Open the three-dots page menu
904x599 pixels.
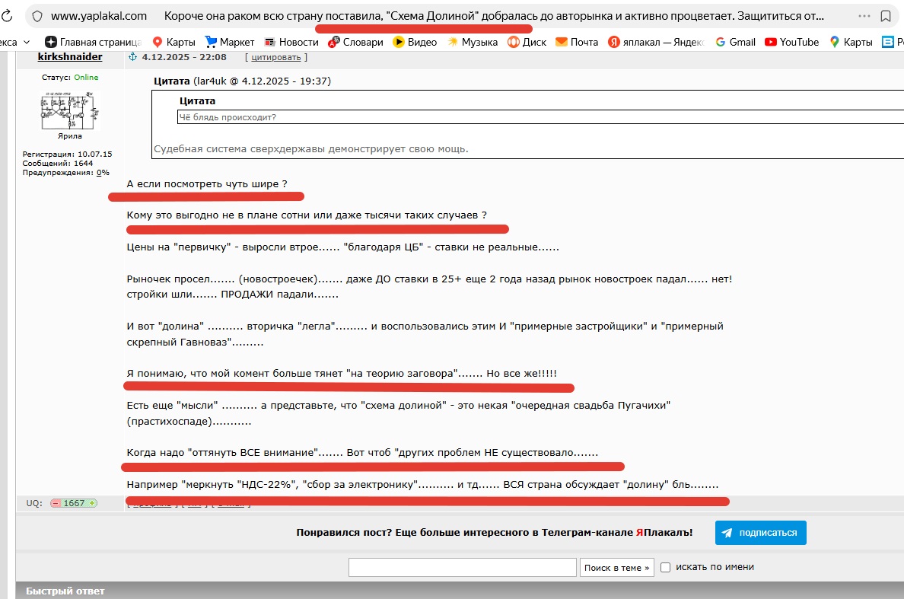[864, 16]
